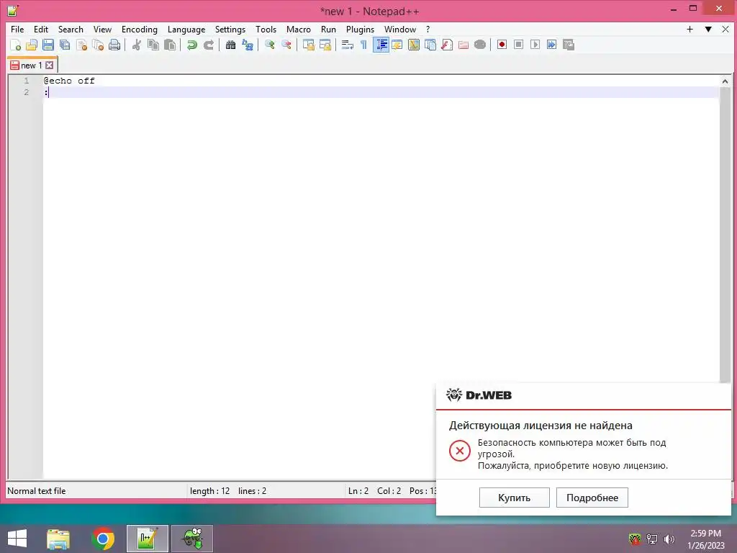This screenshot has width=737, height=553.
Task: Cut selection using the scissors icon
Action: (x=136, y=45)
